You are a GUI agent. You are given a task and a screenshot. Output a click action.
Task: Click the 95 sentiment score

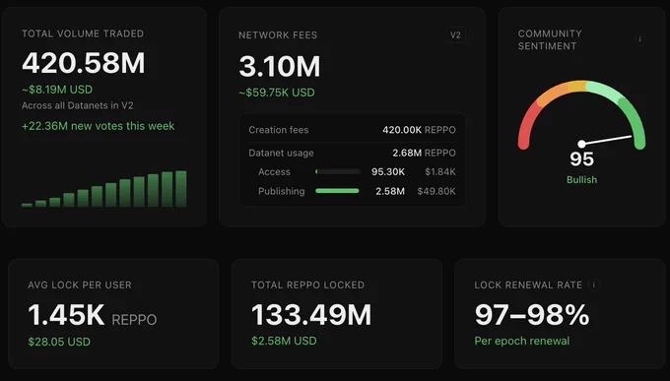click(x=581, y=159)
